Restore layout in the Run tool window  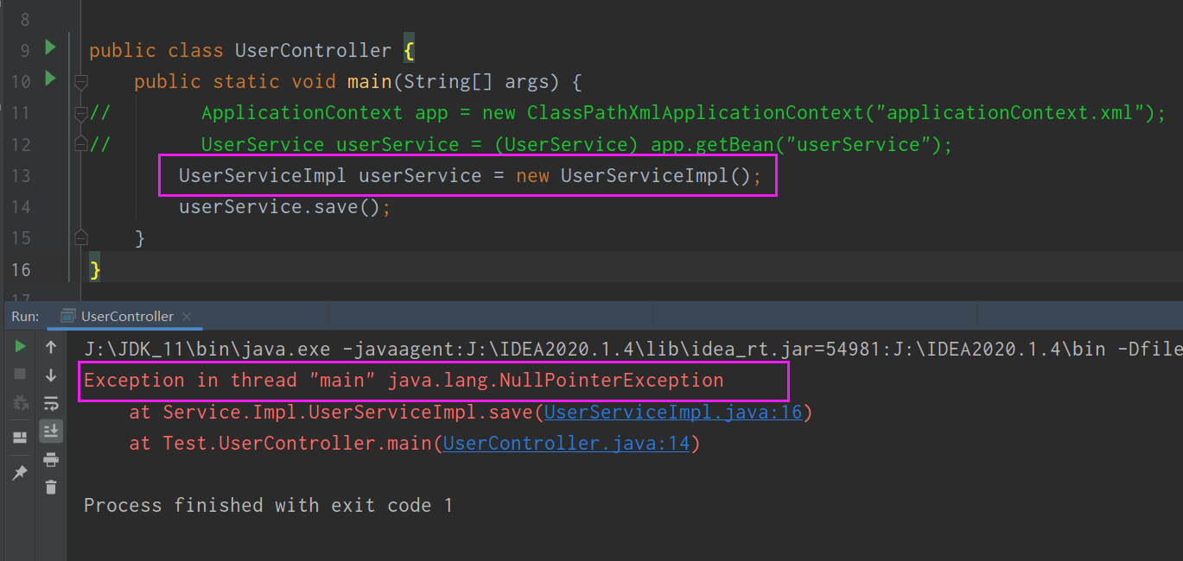click(20, 438)
